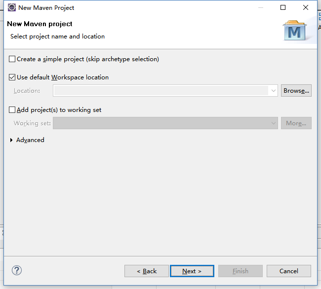Open the Location dropdown arrow

[273, 91]
